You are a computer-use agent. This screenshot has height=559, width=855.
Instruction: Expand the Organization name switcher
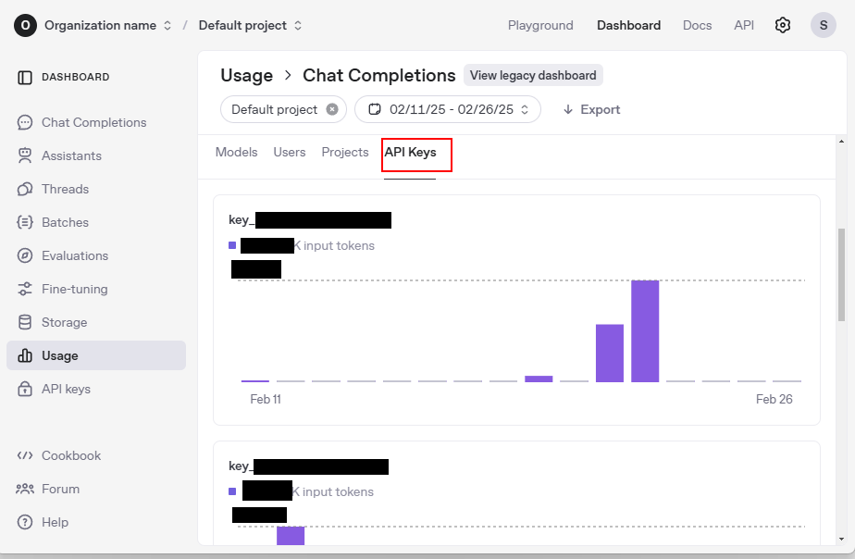pyautogui.click(x=167, y=25)
